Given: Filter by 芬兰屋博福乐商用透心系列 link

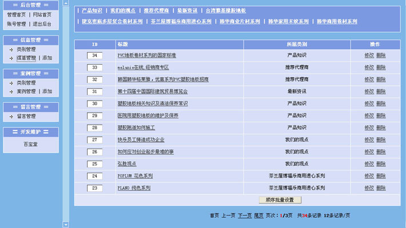Looking at the screenshot, I should pyautogui.click(x=181, y=22).
